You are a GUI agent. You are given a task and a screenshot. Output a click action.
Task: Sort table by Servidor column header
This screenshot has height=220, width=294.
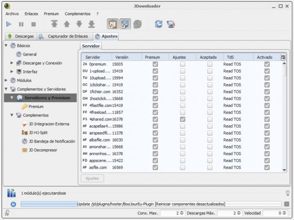97,57
